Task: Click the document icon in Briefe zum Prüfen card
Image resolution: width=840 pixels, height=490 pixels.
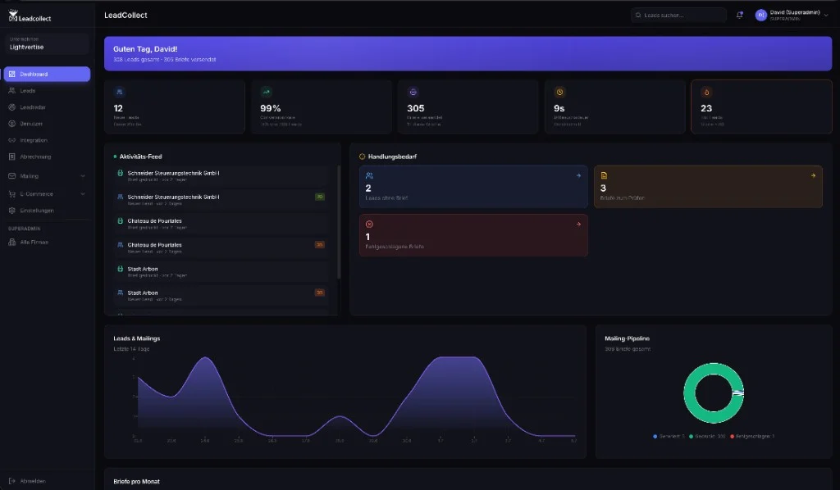Action: click(604, 175)
